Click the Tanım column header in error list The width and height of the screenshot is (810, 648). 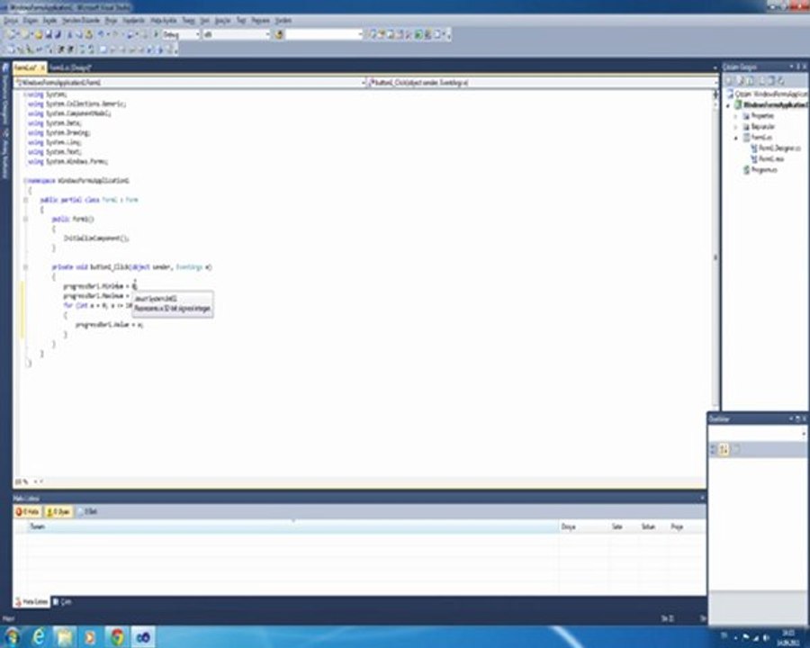point(292,526)
